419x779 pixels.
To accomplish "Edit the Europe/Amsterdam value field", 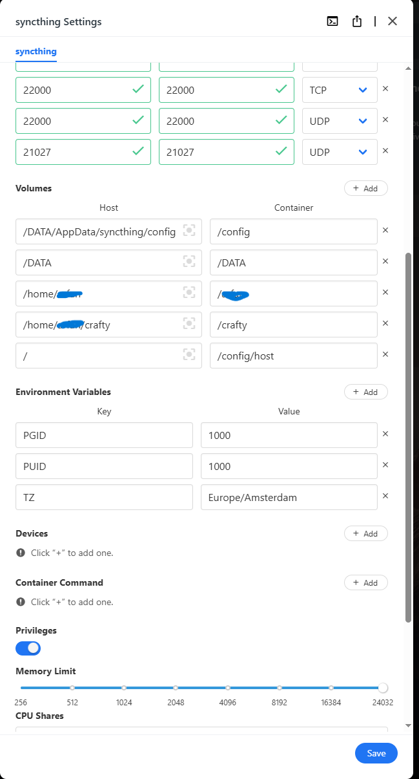I will pyautogui.click(x=289, y=497).
